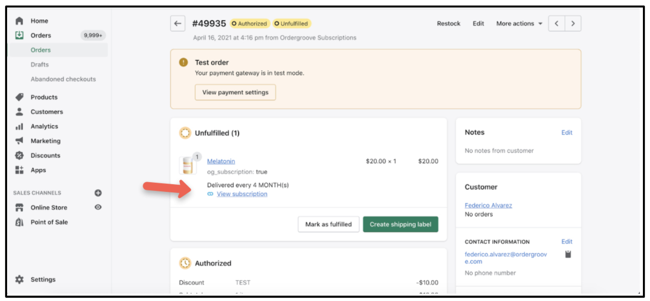Copy customer email using the clipboard icon
Viewport: 650px width, 301px height.
click(568, 253)
